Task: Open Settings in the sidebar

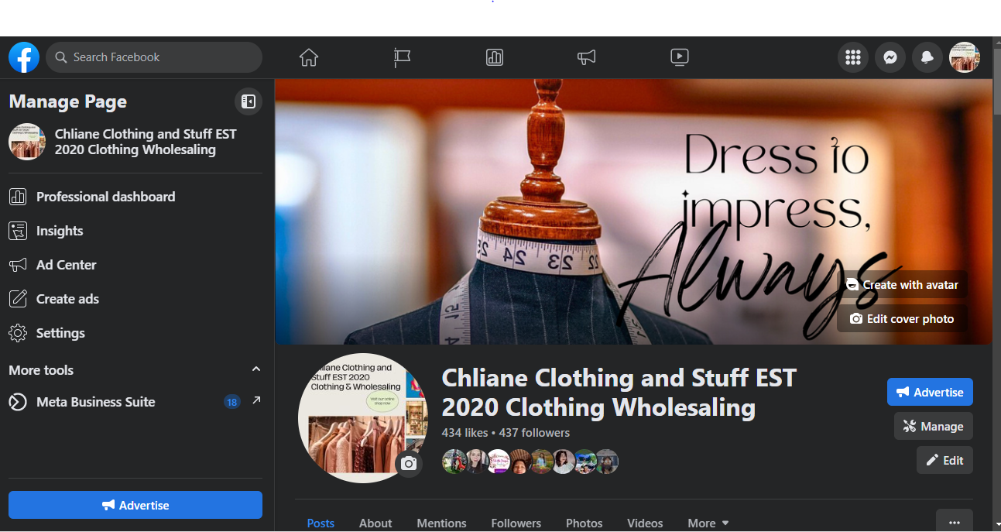Action: click(x=135, y=333)
